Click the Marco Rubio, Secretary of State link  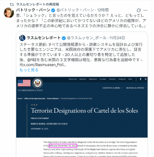click(x=49, y=124)
